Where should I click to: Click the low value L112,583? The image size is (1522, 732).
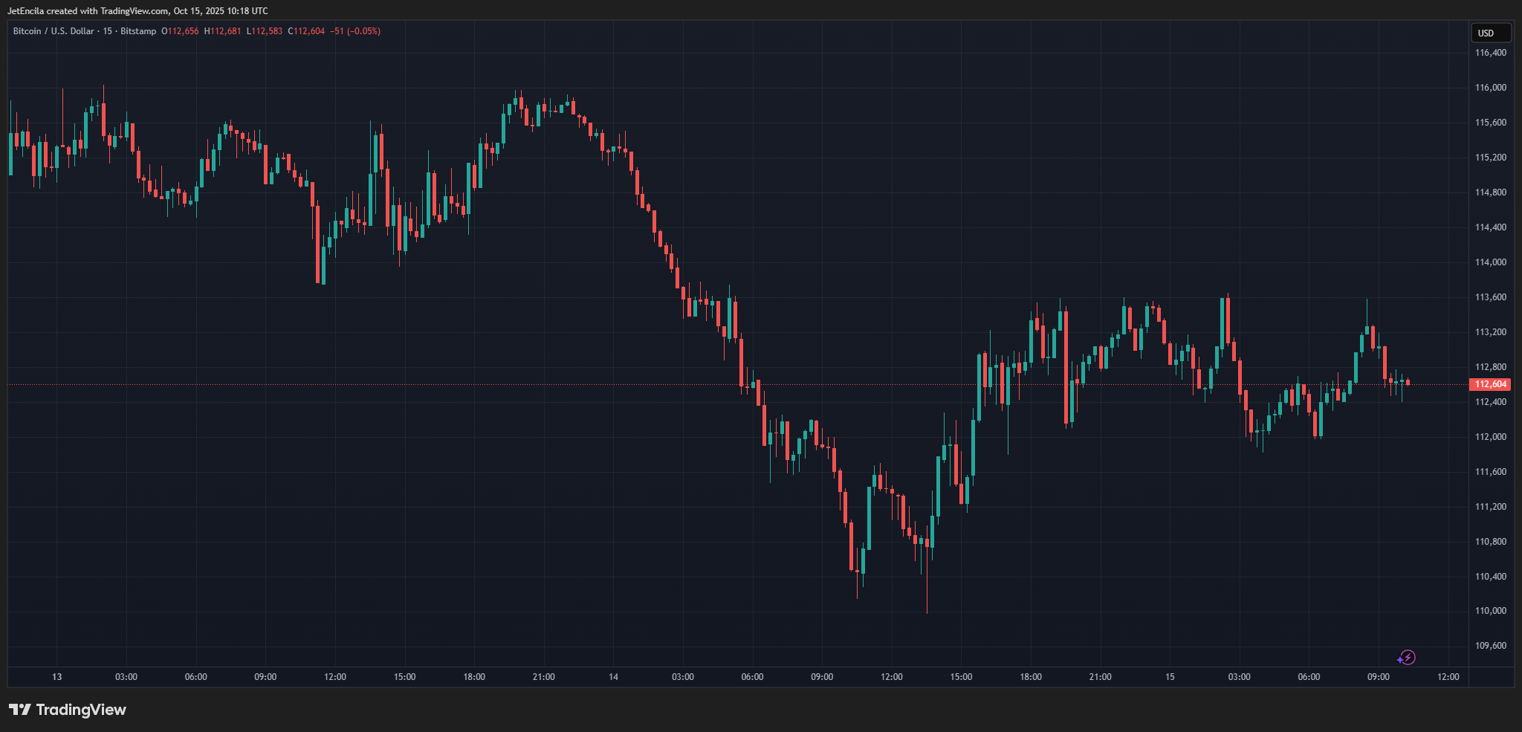click(265, 31)
